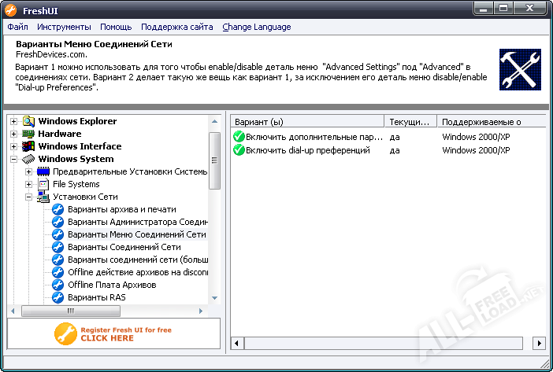The image size is (553, 372).
Task: Click wrench icon beside Offline Плата Архивов
Action: click(58, 285)
